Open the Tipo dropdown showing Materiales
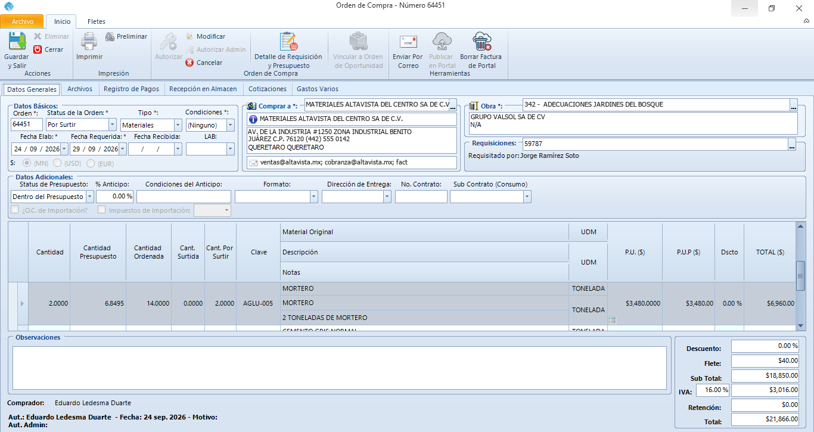 [x=178, y=125]
